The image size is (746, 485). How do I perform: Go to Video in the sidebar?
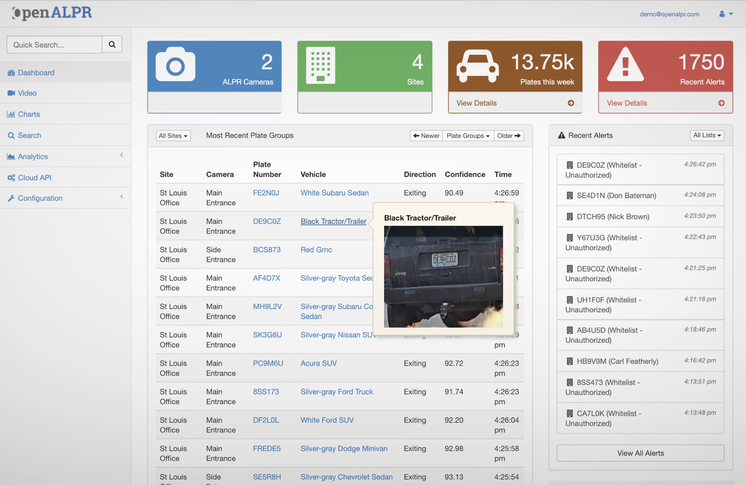pos(27,93)
